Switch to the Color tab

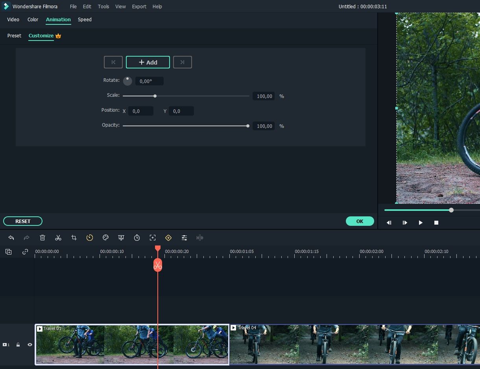point(33,20)
